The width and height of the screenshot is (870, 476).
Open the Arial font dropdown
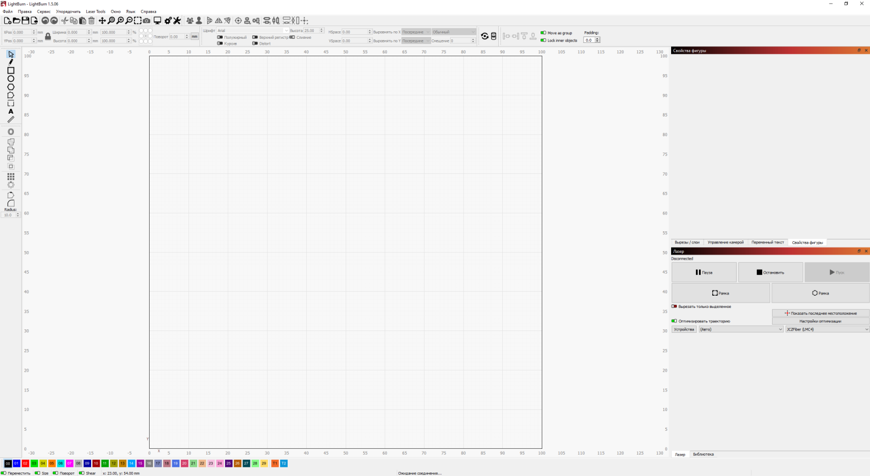point(252,31)
